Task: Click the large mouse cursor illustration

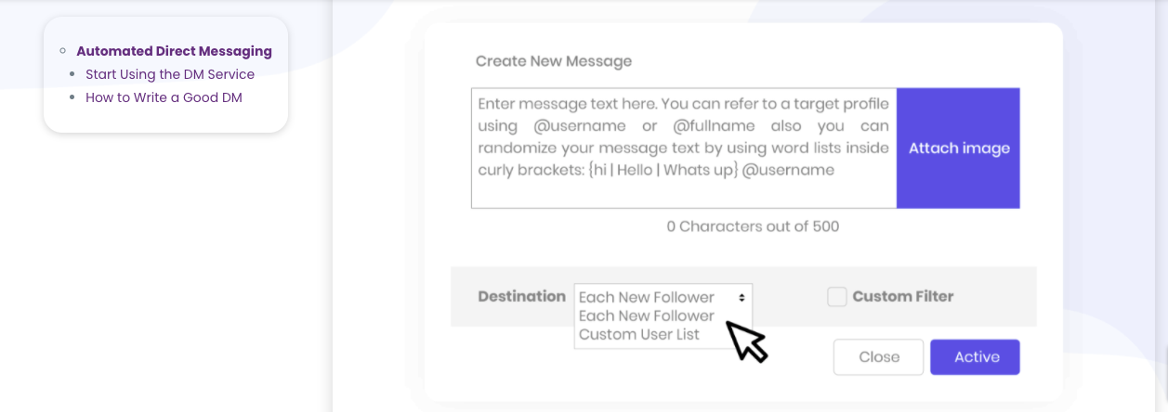Action: (747, 341)
